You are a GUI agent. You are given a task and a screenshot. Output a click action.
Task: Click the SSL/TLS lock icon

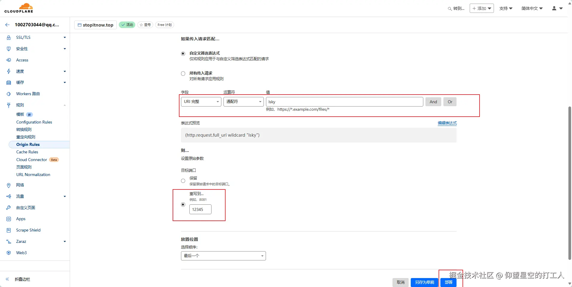pos(9,38)
